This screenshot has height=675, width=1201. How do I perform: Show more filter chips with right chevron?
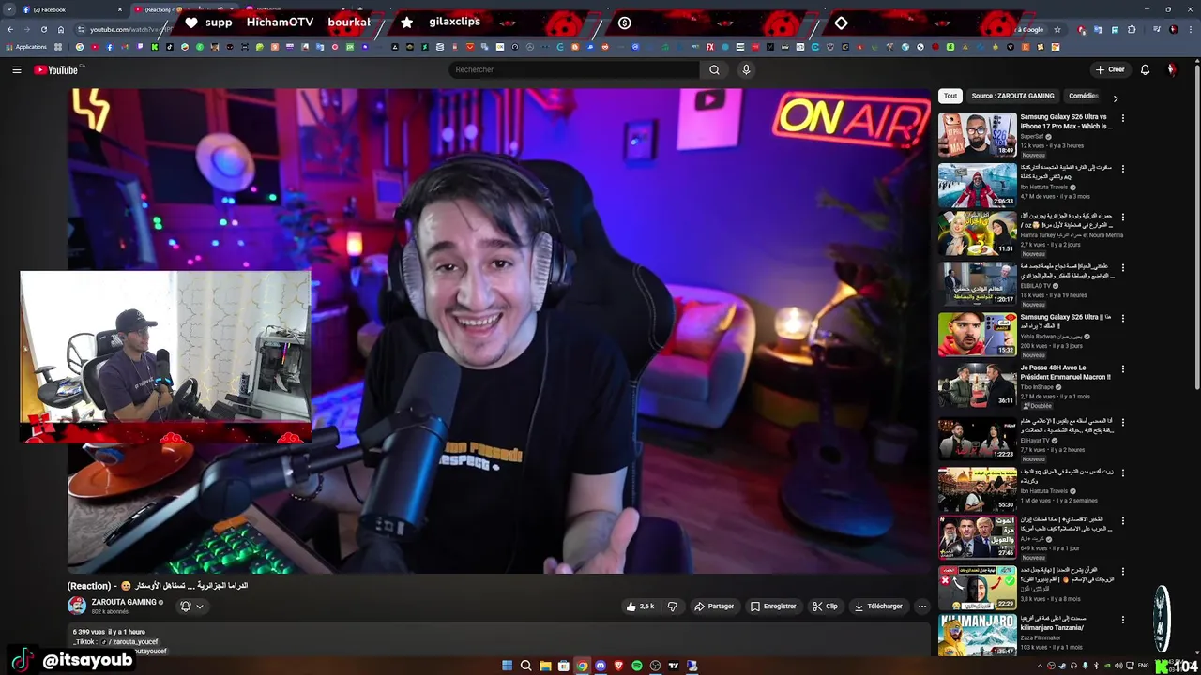[x=1115, y=97]
